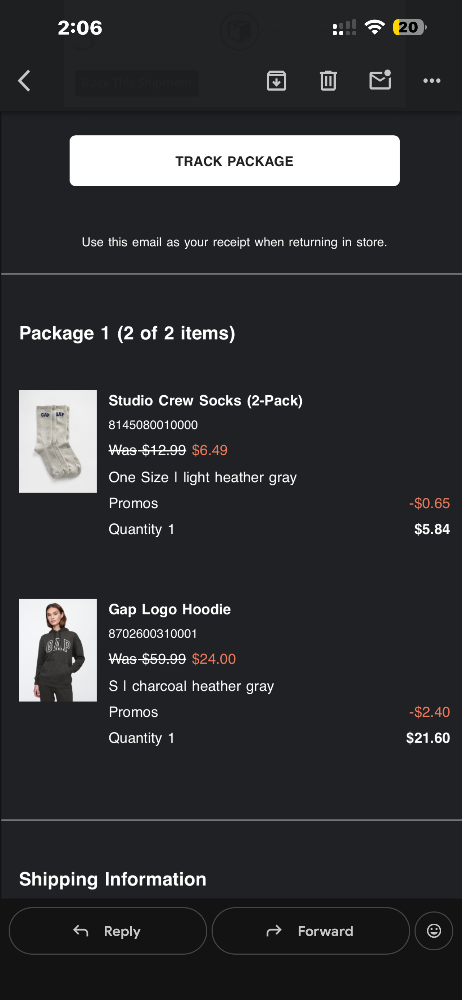Tap the Wi-Fi status icon
The image size is (462, 1000).
click(374, 27)
